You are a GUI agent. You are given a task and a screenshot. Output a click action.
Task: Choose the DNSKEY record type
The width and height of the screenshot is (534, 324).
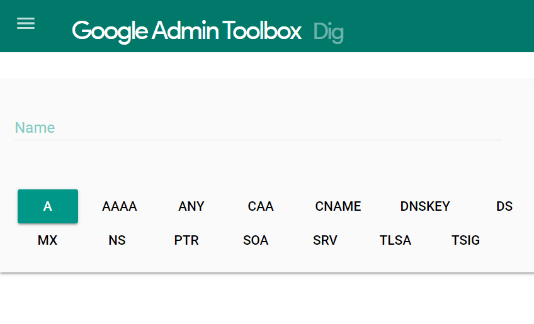(425, 206)
